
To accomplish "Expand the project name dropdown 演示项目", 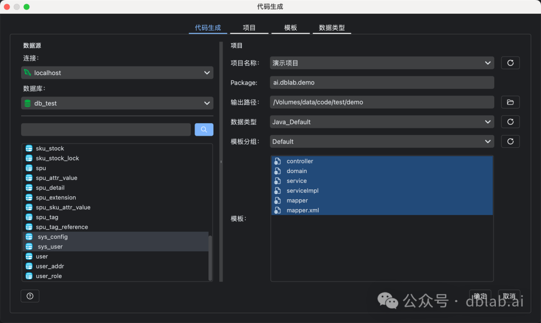I will click(x=382, y=63).
